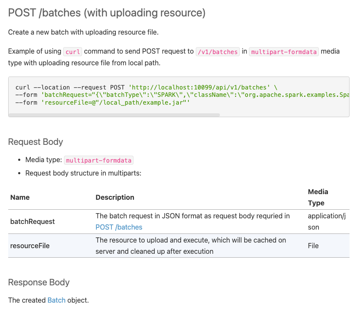Screen dimensions: 353x310
Task: Click the "POST /batches" link in the table
Action: [x=119, y=227]
